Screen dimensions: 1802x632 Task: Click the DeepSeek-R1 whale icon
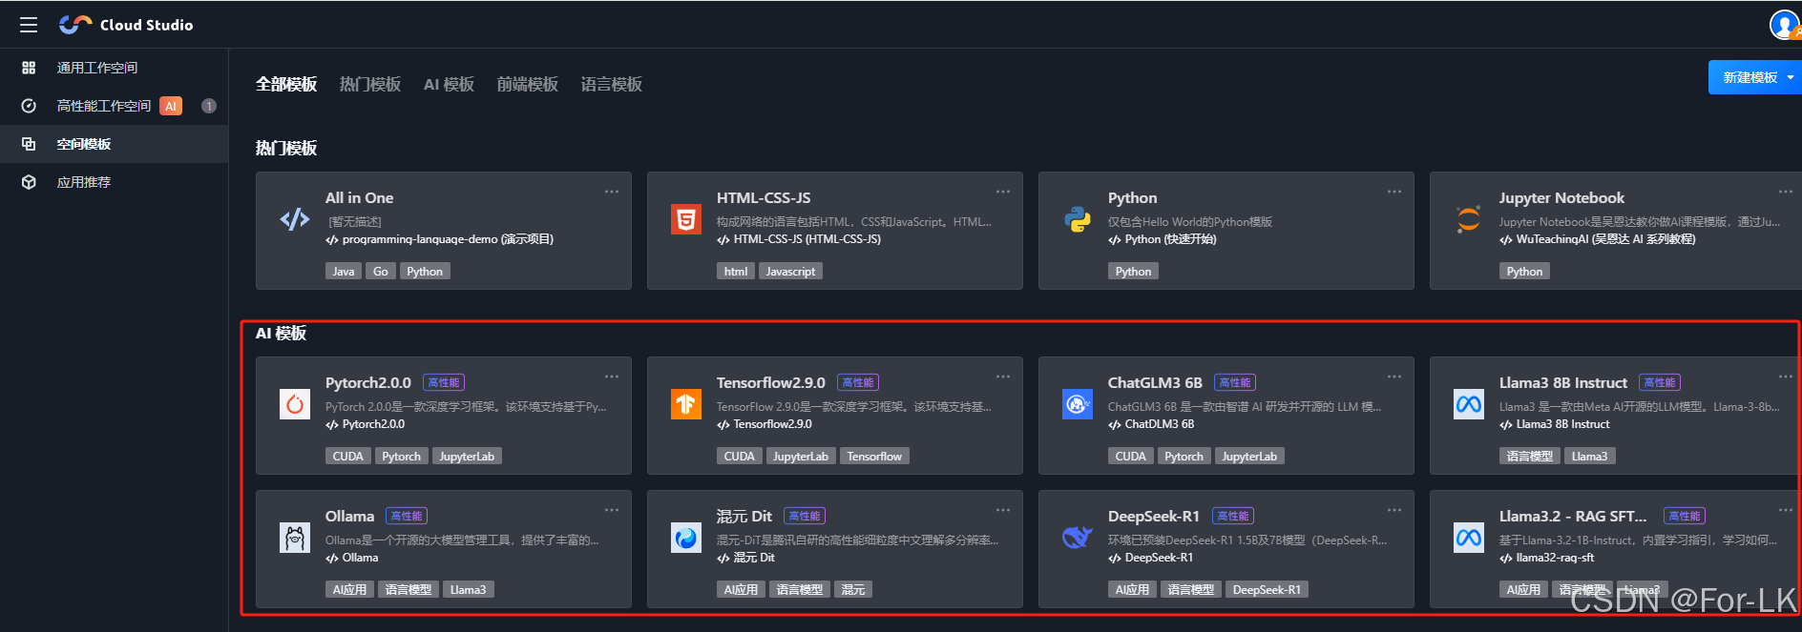(1078, 538)
